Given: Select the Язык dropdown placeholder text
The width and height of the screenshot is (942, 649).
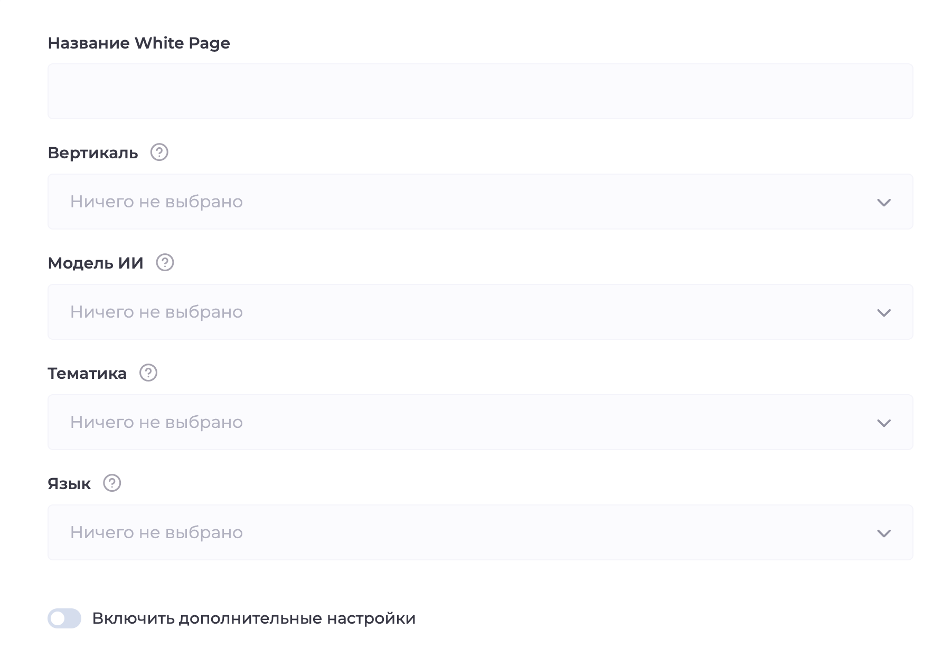Looking at the screenshot, I should [156, 532].
